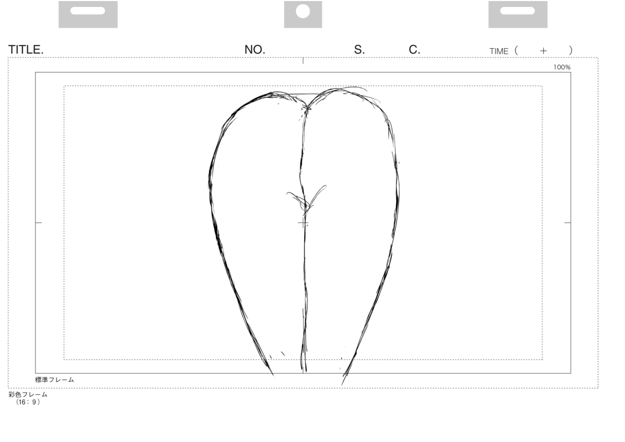Click the right slotted peg hole
This screenshot has height=442, width=625.
coord(517,10)
